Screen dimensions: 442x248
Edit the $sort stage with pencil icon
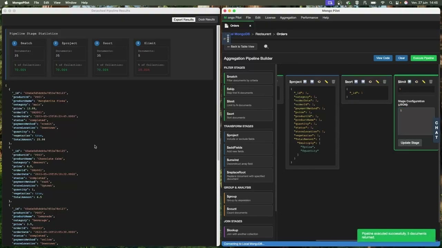pos(377,82)
